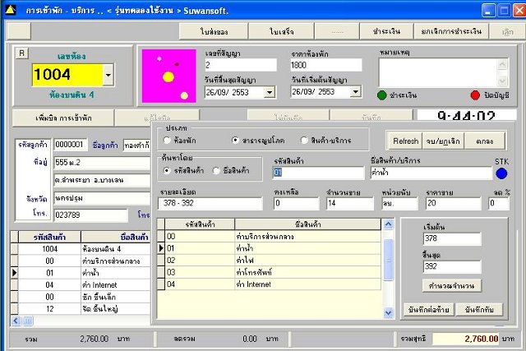
Task: Click the product list scroll up arrow
Action: (388, 224)
